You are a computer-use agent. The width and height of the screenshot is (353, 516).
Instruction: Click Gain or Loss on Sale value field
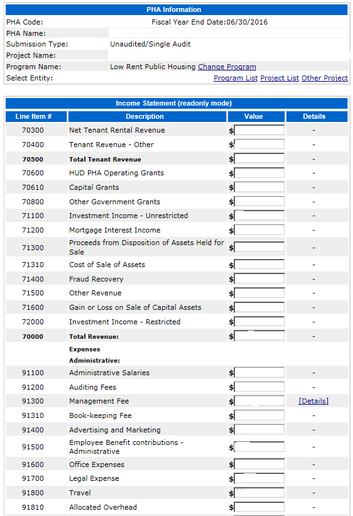[259, 307]
